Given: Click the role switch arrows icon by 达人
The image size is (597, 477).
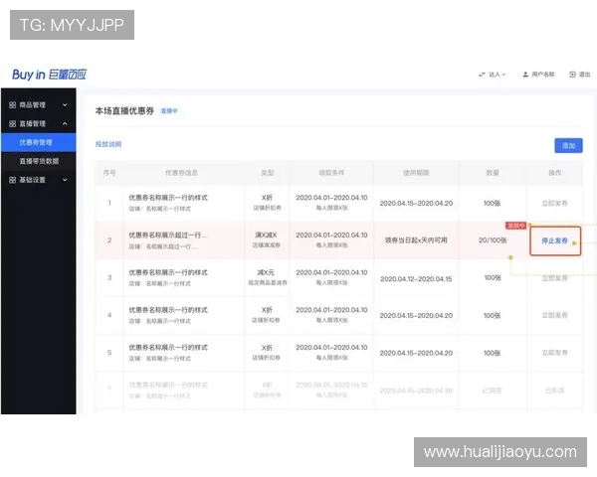Looking at the screenshot, I should point(482,75).
